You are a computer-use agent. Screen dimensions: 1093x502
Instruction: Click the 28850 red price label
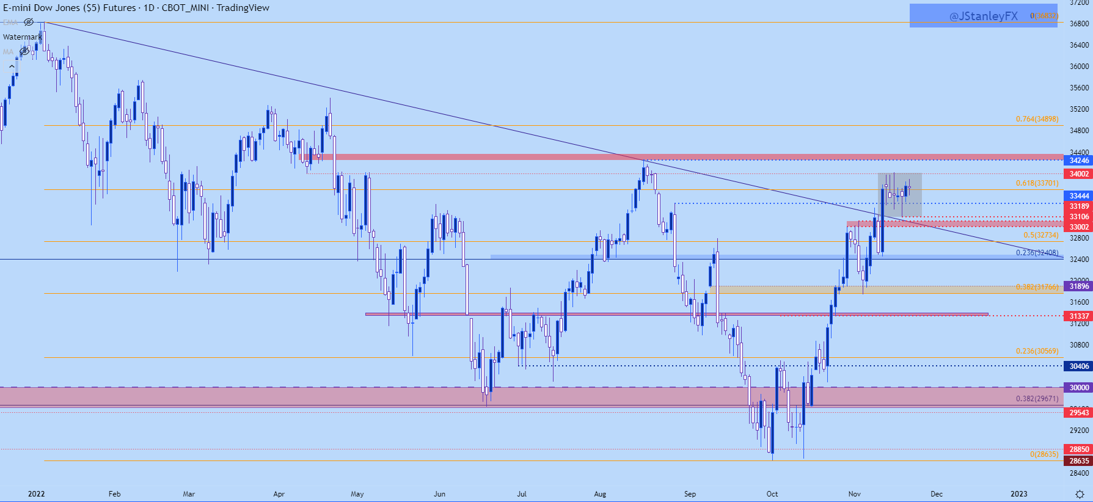tap(1078, 449)
